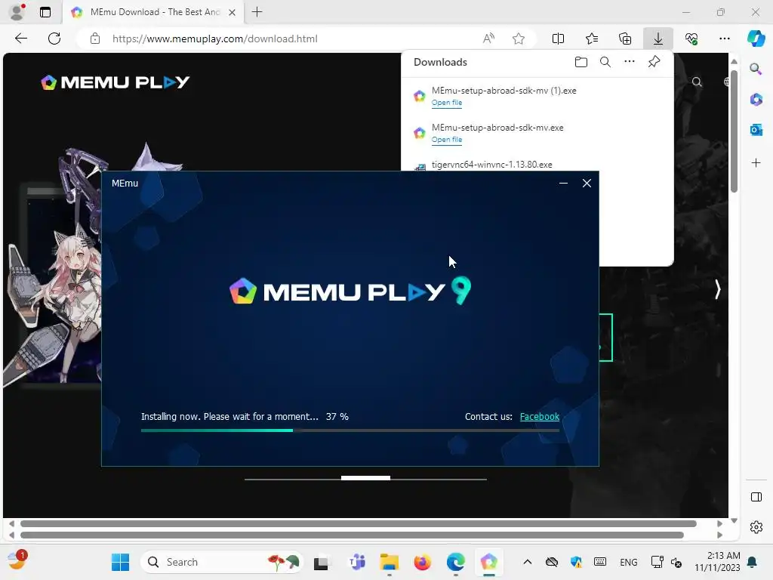Open file MEmu-setup-abroad-sdk-mv.exe
This screenshot has height=580, width=773.
pyautogui.click(x=447, y=140)
